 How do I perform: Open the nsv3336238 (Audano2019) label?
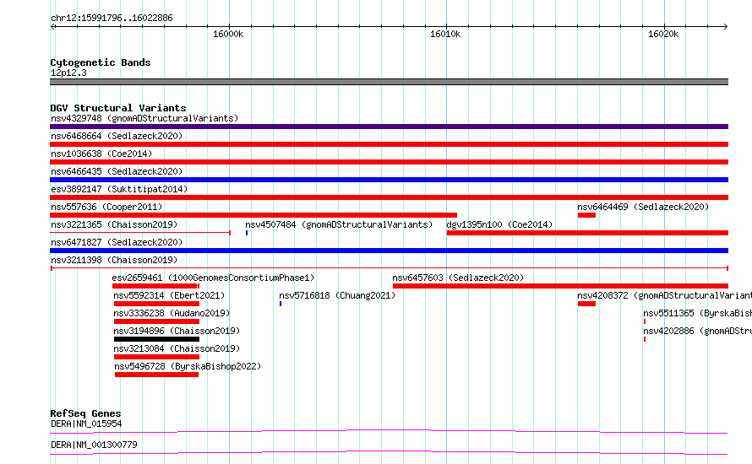click(172, 313)
